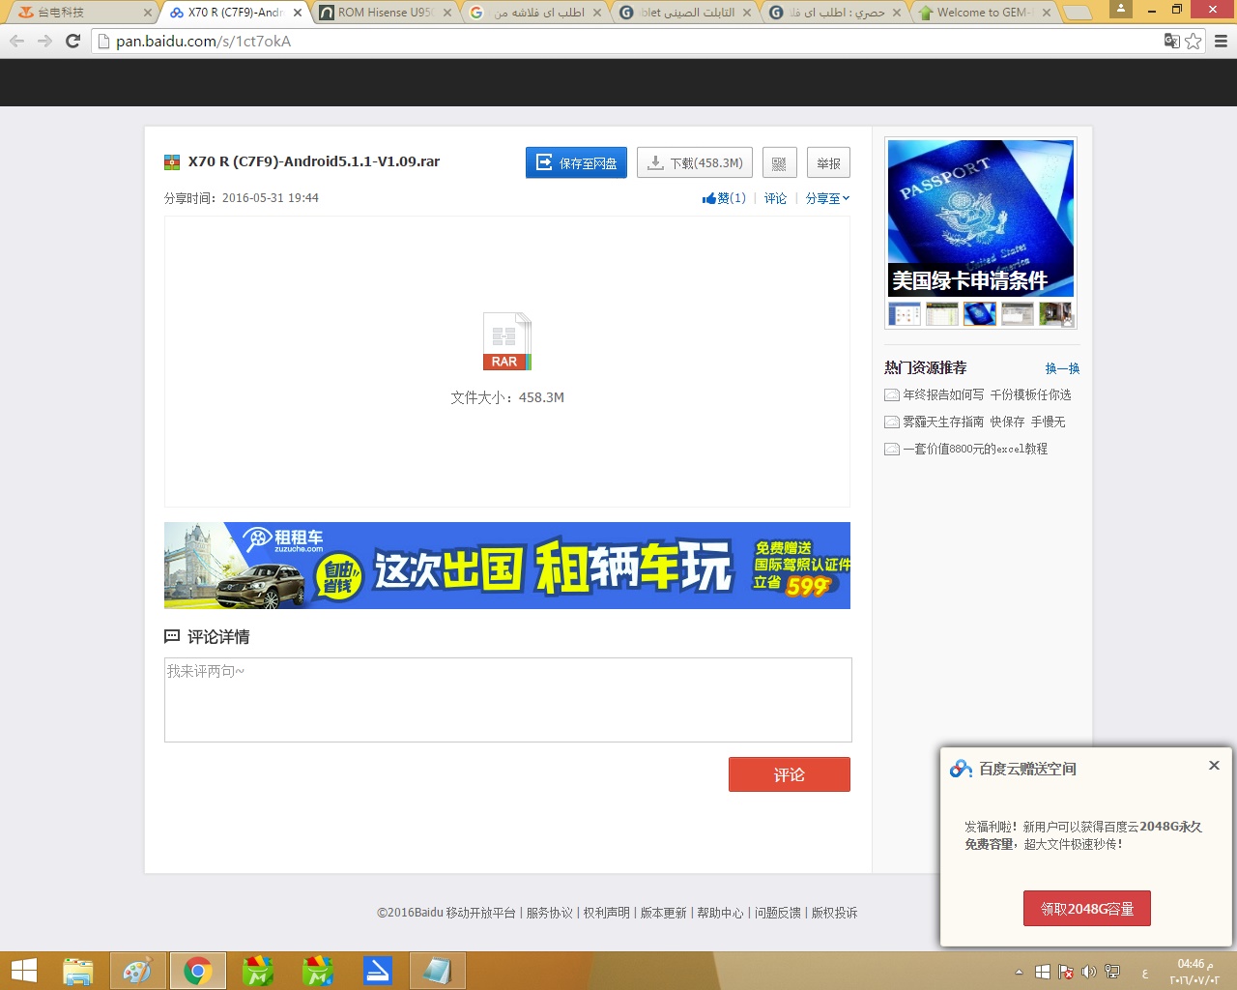
Task: Click the translate page icon in address bar
Action: click(x=1171, y=41)
